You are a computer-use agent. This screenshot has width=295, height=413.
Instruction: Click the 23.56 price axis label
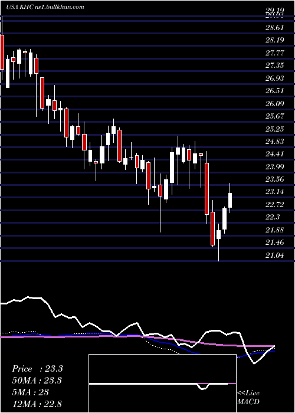[x=274, y=179]
